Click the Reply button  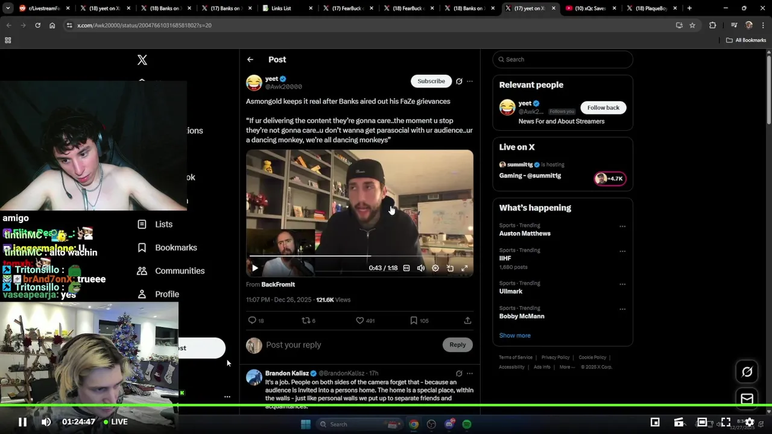click(x=458, y=345)
